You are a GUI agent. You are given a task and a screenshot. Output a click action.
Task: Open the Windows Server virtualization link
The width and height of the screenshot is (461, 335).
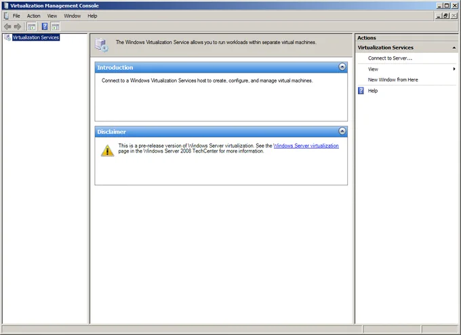click(x=306, y=146)
